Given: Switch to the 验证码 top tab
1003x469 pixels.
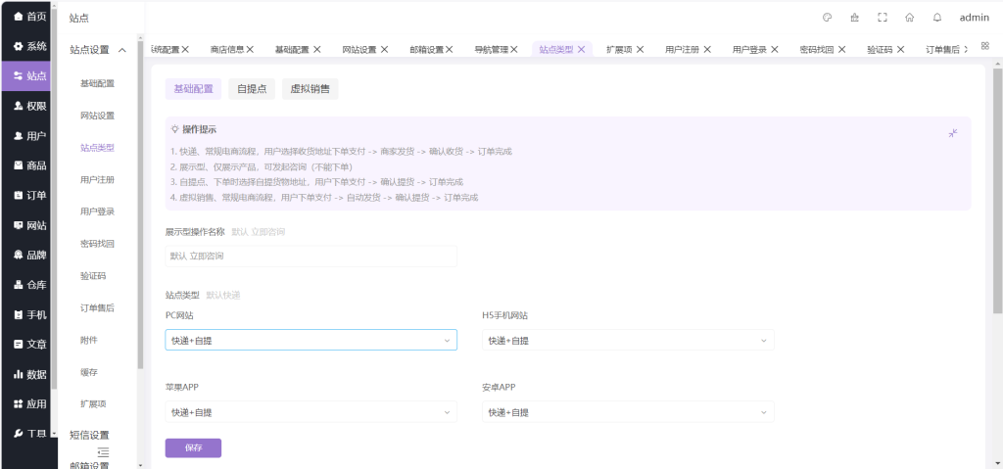Looking at the screenshot, I should [x=880, y=49].
